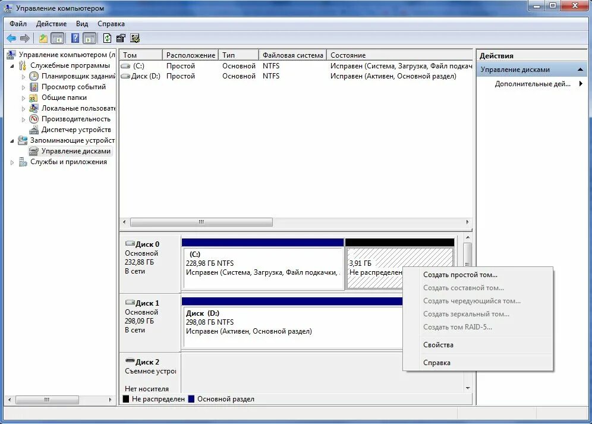The height and width of the screenshot is (424, 592).
Task: Expand the Производительность node
Action: pyautogui.click(x=23, y=120)
